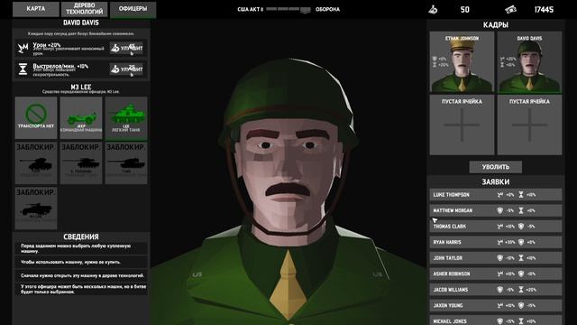
Task: Click the first ПУСТАЯ ЯЧЕЙКА empty slot
Action: pos(462,125)
